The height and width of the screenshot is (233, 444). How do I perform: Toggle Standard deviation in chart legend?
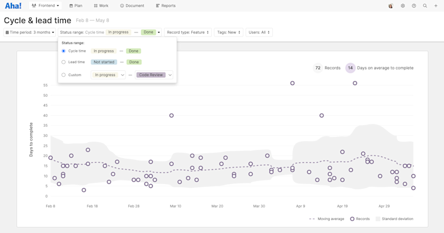394,219
